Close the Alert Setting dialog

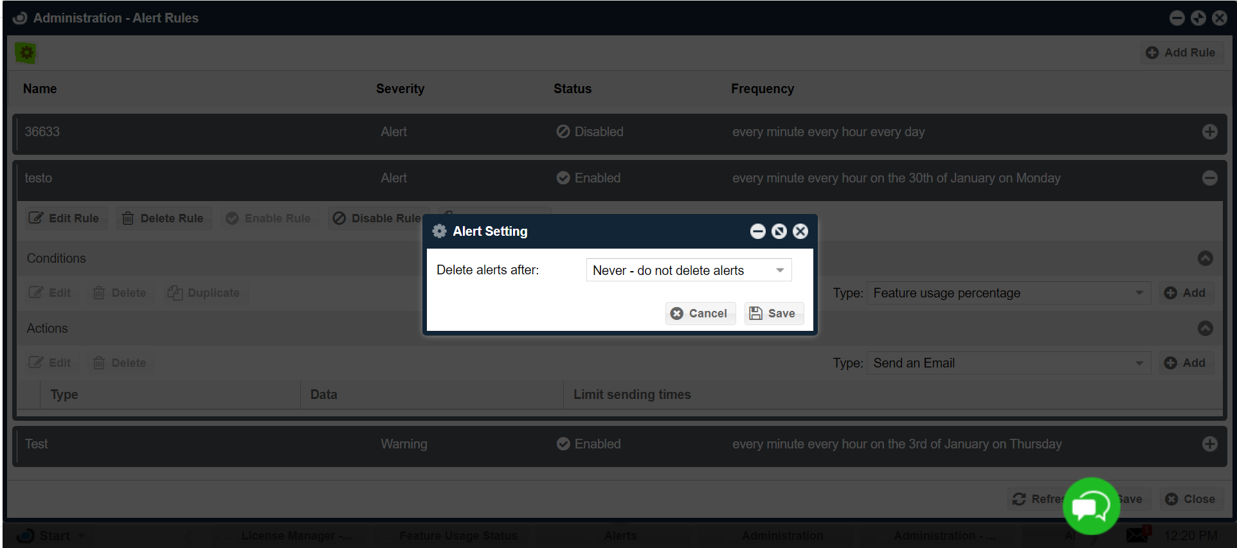point(800,231)
